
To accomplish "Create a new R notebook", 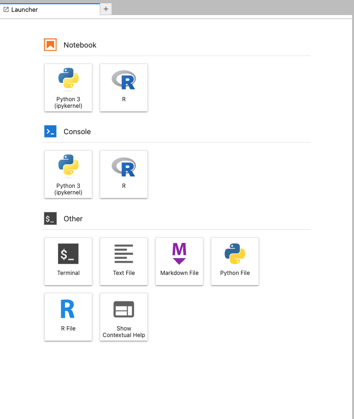I will 124,88.
